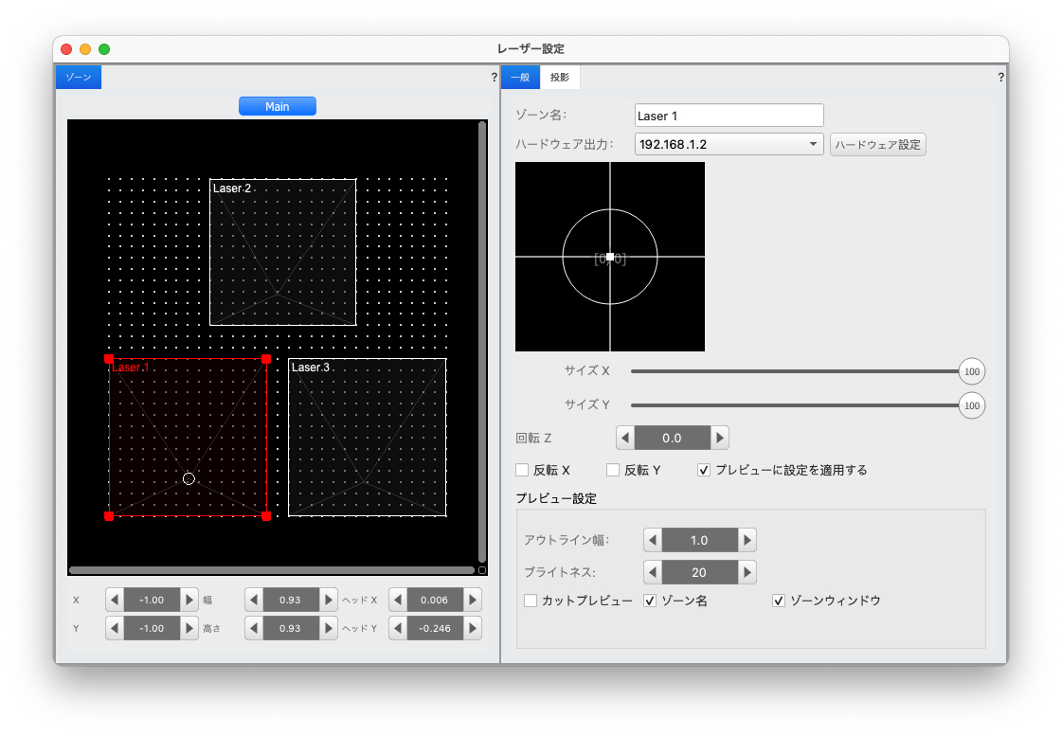1062x736 pixels.
Task: Click the Main button above the zone view
Action: (277, 105)
